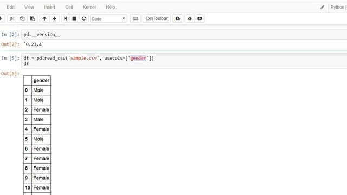
Task: Open the Insert menu
Action: (49, 7)
